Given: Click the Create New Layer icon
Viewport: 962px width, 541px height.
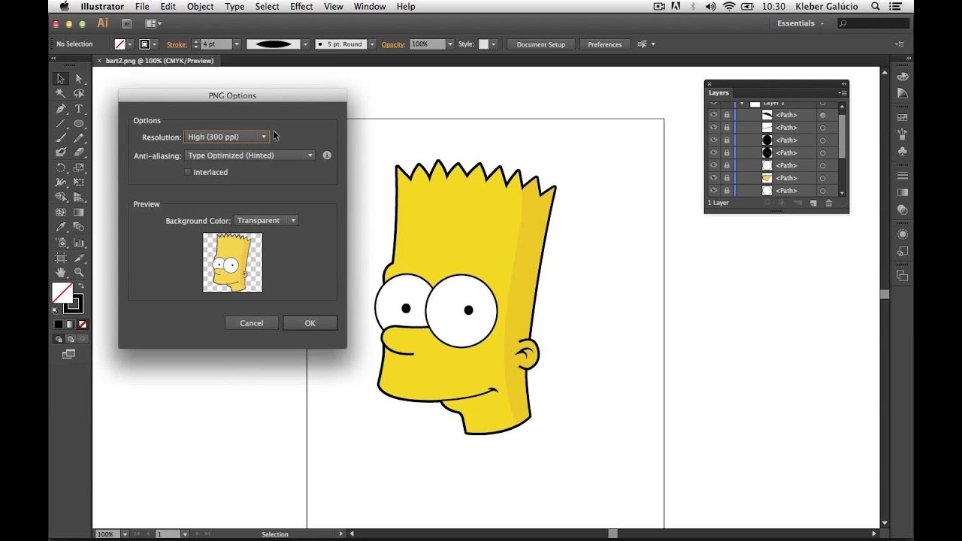Looking at the screenshot, I should click(813, 203).
